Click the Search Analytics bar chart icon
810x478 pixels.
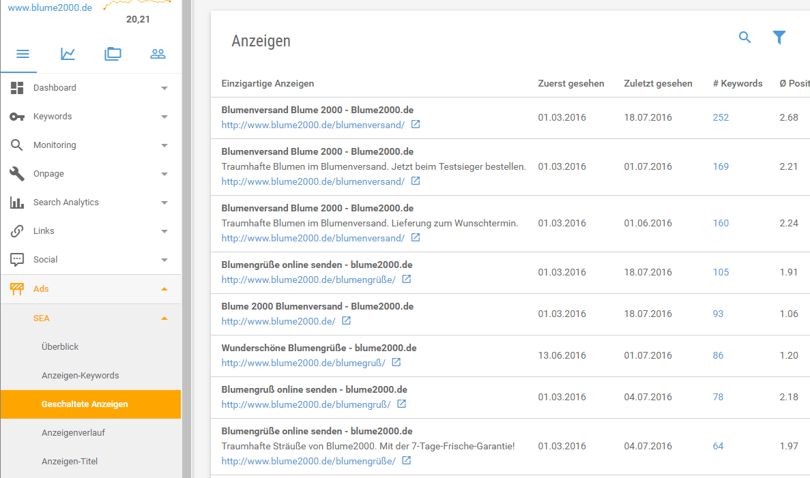click(x=17, y=203)
